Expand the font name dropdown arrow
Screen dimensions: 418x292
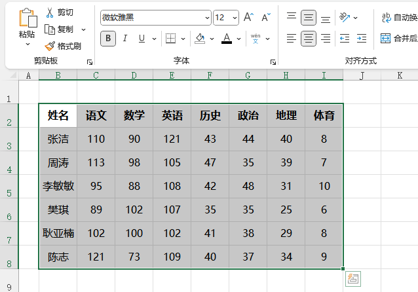(x=208, y=18)
